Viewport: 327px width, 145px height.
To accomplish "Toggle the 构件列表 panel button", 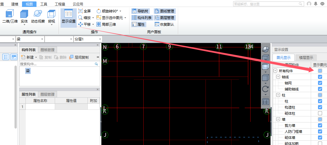I will tap(142, 18).
